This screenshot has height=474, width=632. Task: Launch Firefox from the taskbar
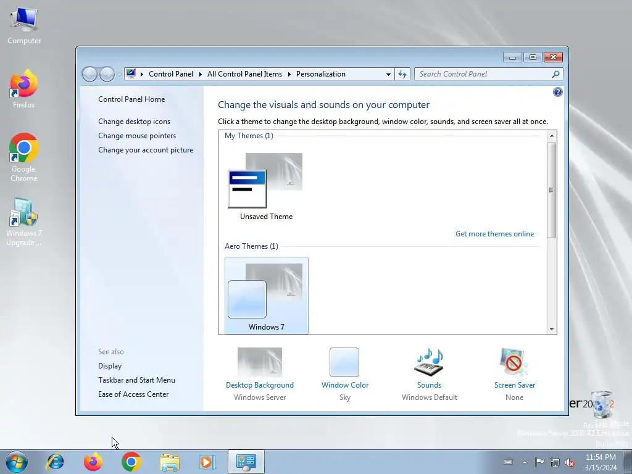point(93,462)
